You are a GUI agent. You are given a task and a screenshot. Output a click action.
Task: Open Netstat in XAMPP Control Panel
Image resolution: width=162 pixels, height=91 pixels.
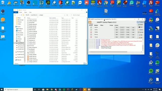pos(140,25)
